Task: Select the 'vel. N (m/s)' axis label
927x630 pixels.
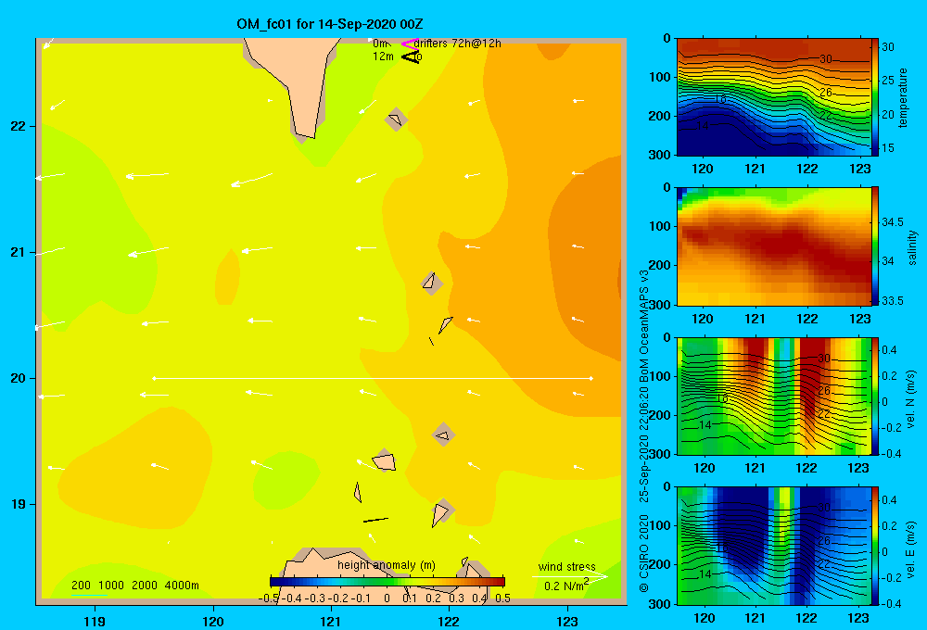Action: click(x=911, y=399)
